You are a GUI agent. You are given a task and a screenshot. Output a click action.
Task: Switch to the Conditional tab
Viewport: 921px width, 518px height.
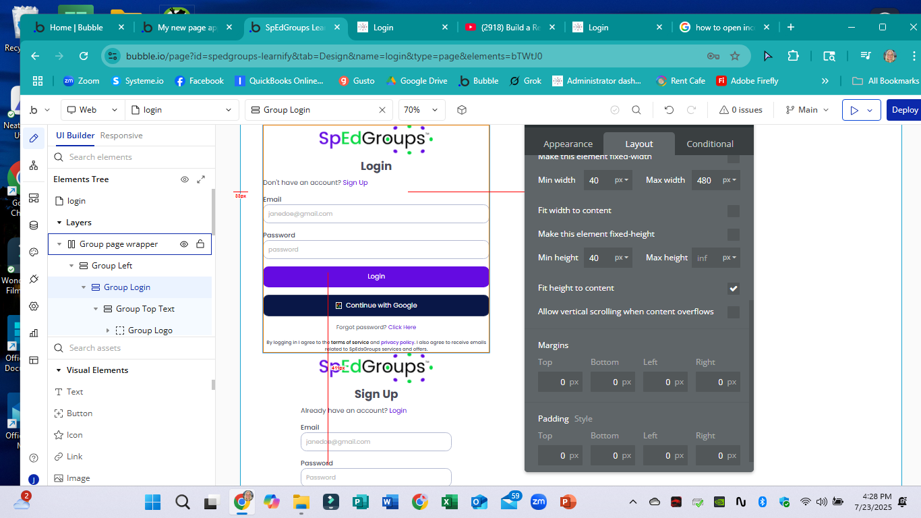point(710,144)
